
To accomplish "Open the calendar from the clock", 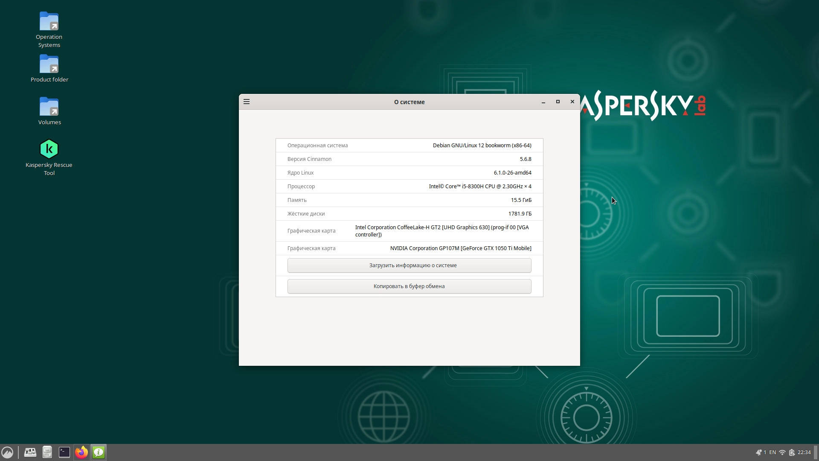I will 804,452.
